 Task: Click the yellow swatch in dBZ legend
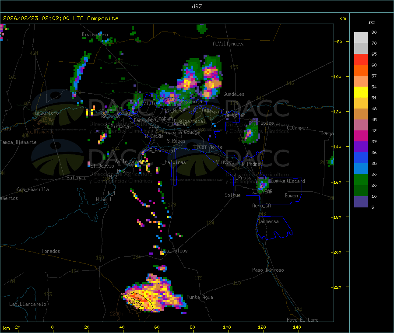(361, 92)
